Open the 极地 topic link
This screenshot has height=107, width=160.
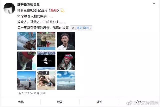pyautogui.click(x=54, y=10)
